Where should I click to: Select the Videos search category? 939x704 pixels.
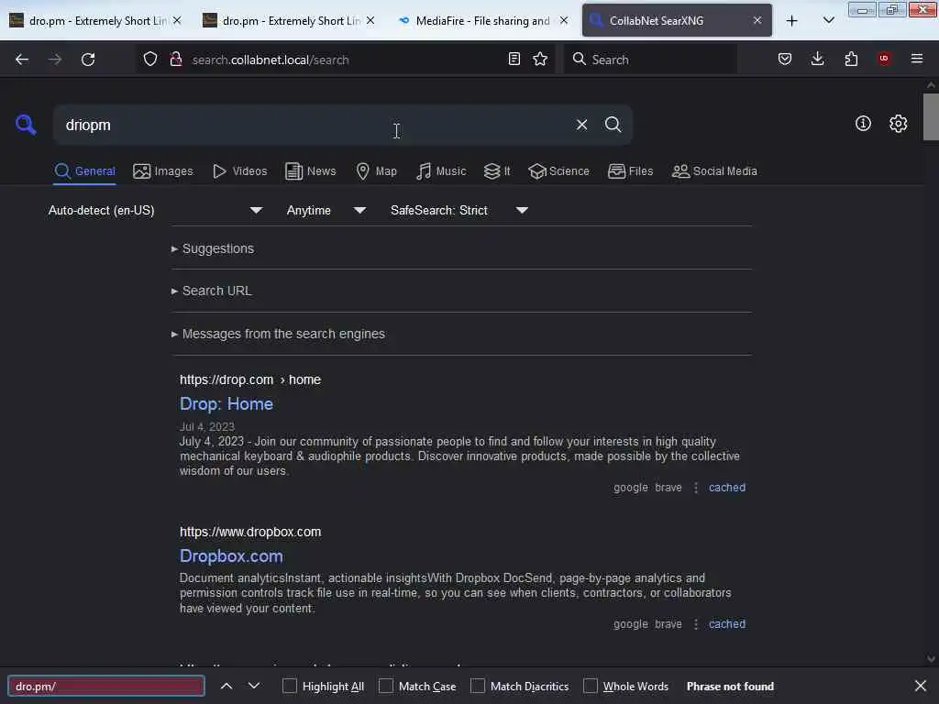click(239, 171)
